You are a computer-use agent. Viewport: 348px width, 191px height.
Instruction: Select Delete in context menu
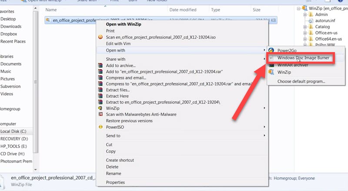click(x=112, y=167)
